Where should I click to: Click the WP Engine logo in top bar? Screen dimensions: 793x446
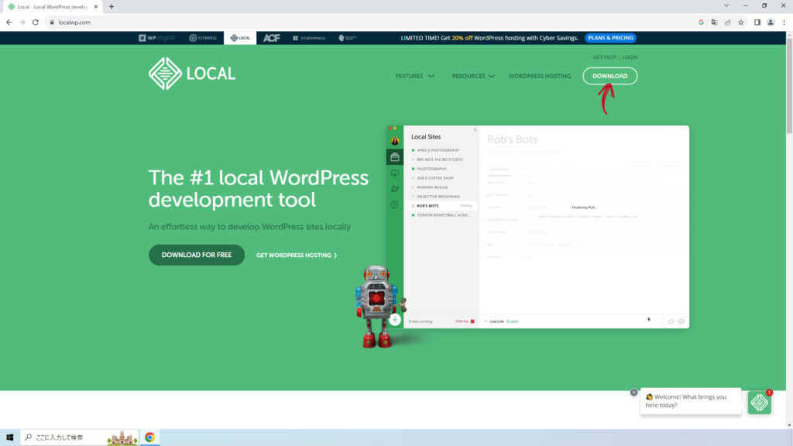pos(157,38)
